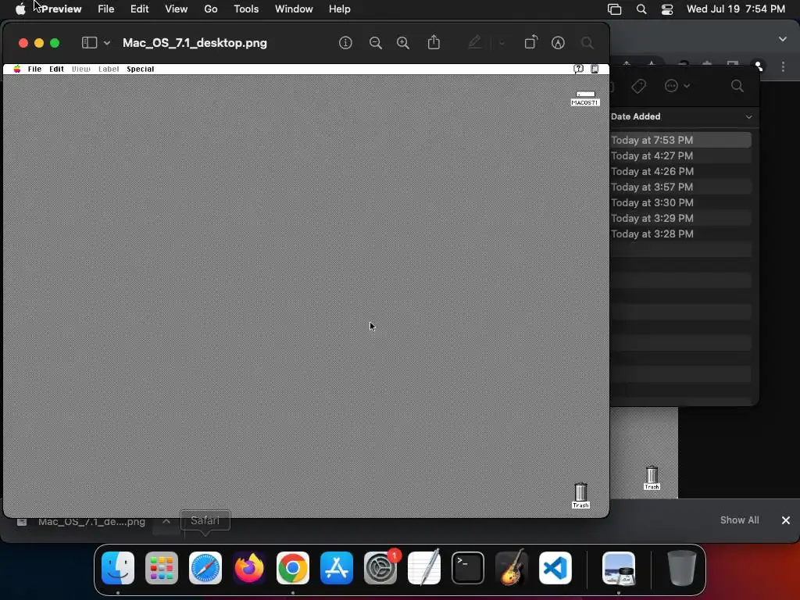Launch Safari from the Dock
The image size is (800, 600).
point(205,568)
